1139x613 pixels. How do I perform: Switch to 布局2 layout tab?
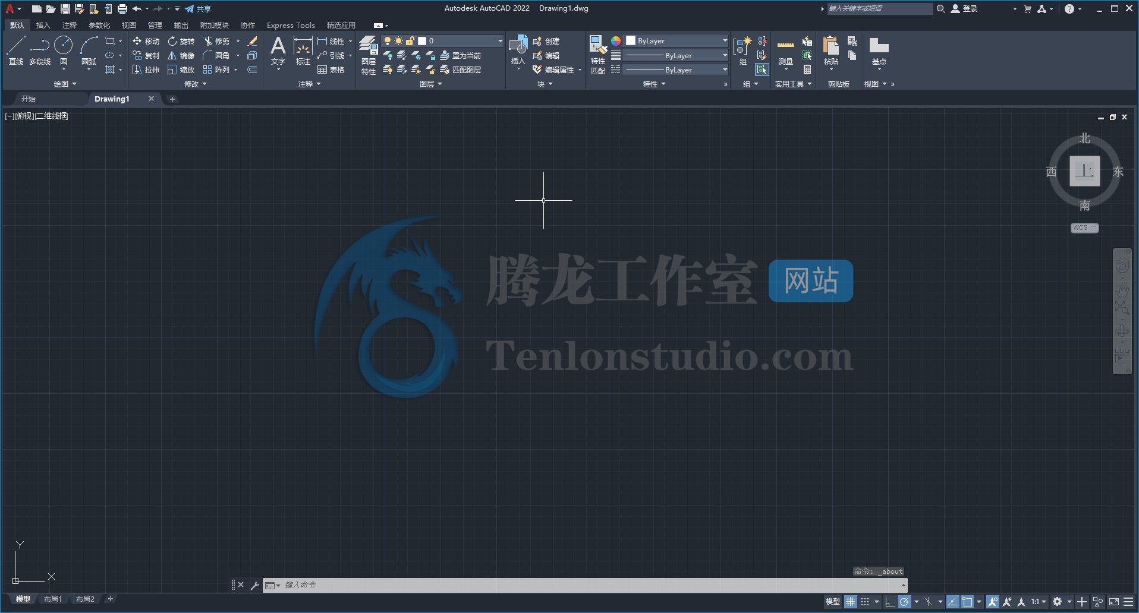(85, 599)
